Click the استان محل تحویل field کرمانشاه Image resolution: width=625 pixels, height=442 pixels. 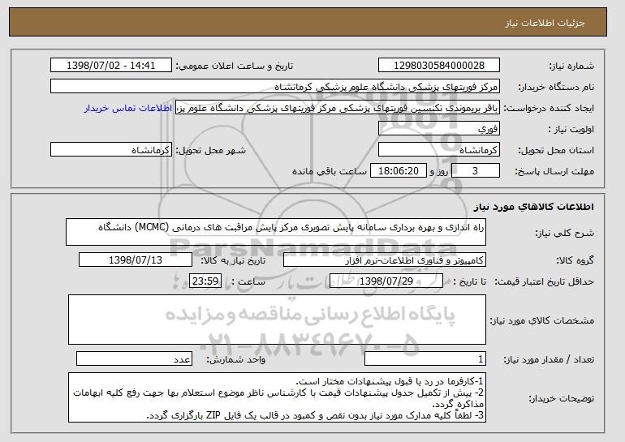439,150
